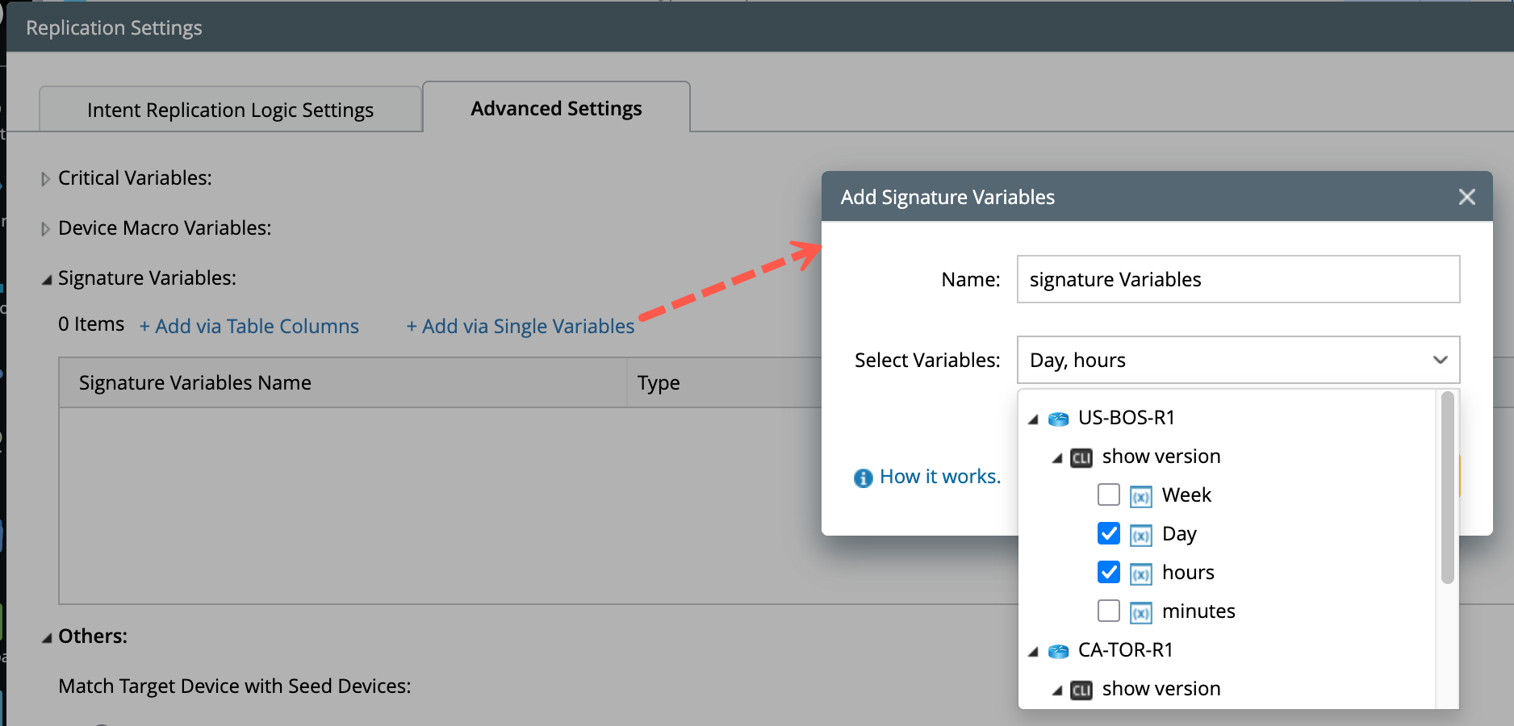Click the variable icon next to Day
The height and width of the screenshot is (726, 1514).
tap(1141, 534)
